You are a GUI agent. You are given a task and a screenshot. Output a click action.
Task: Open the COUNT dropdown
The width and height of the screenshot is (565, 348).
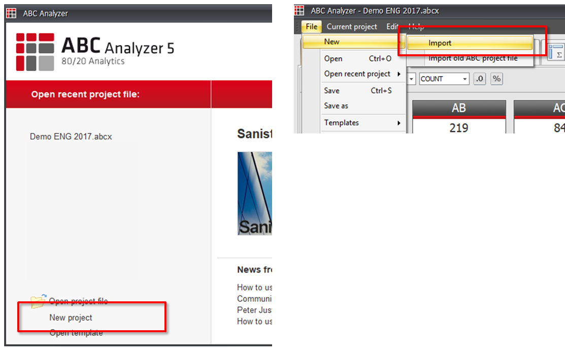coord(444,79)
